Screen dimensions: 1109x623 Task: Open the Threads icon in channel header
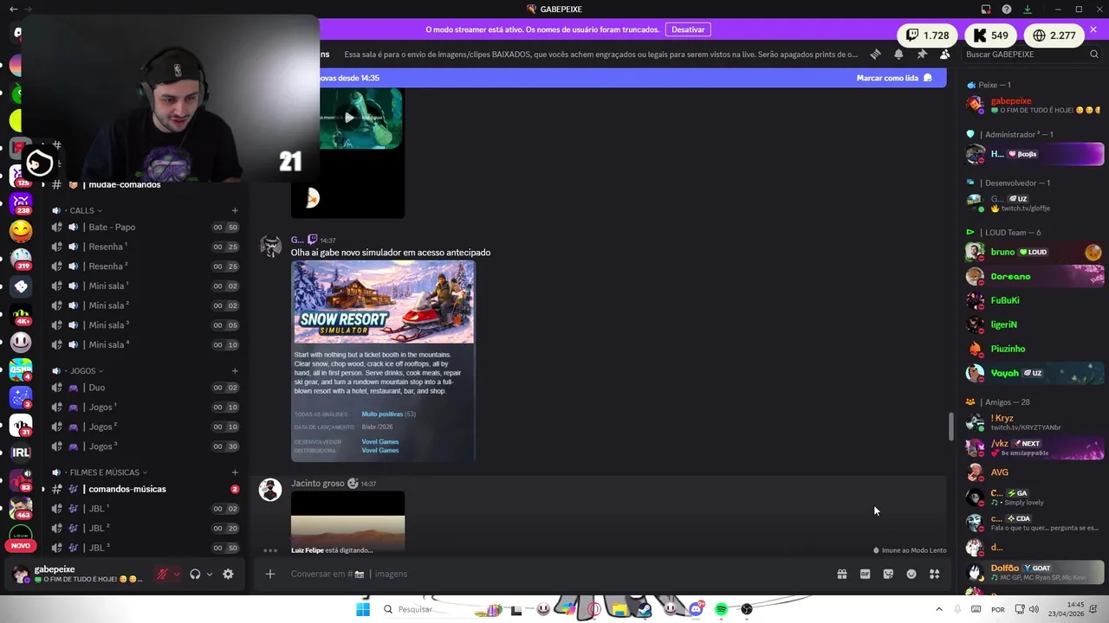pyautogui.click(x=875, y=54)
